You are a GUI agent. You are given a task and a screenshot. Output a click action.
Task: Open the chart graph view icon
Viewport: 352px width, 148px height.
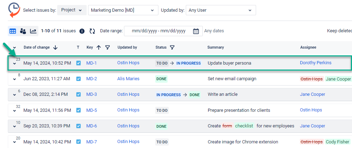[33, 31]
